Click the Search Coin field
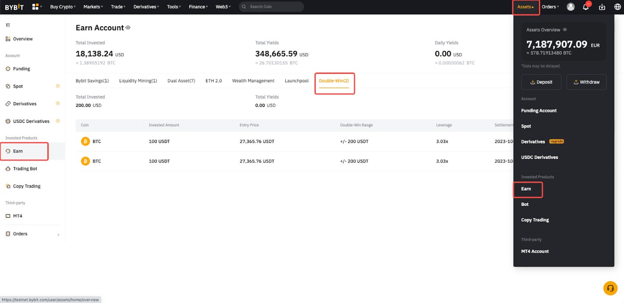This screenshot has height=303, width=624. tap(271, 7)
